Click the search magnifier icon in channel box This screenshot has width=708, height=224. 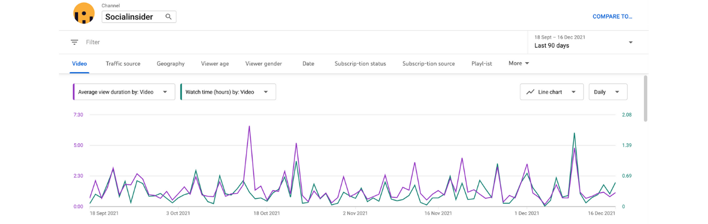pos(169,17)
